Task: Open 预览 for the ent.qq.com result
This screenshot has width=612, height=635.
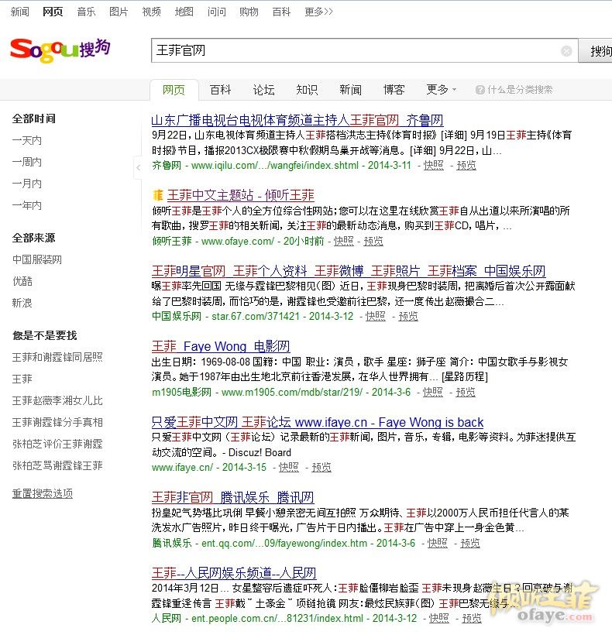Action: [470, 543]
